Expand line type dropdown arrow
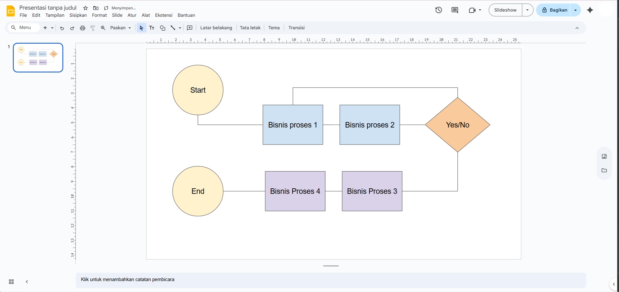This screenshot has width=619, height=292. coord(180,28)
